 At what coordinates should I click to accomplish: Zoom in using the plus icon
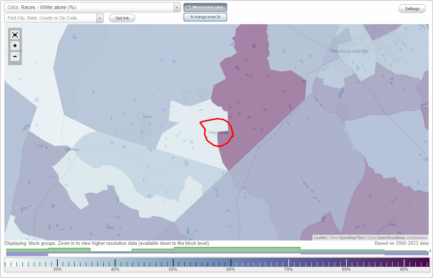pyautogui.click(x=15, y=46)
